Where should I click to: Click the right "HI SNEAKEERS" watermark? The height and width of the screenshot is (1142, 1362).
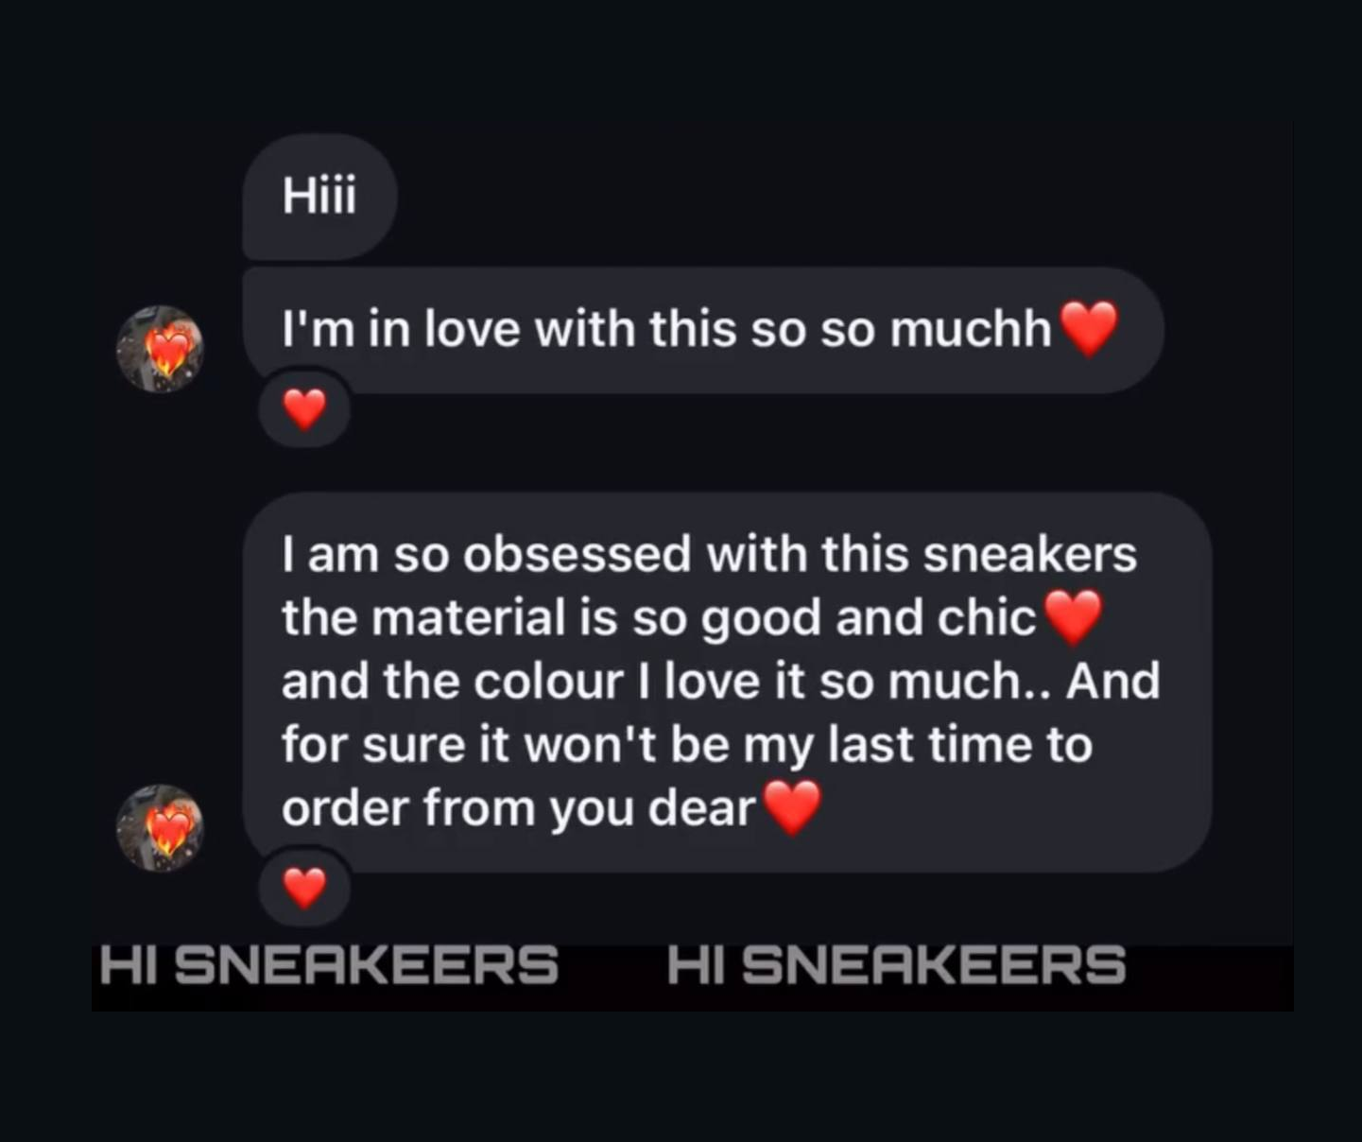pyautogui.click(x=896, y=965)
